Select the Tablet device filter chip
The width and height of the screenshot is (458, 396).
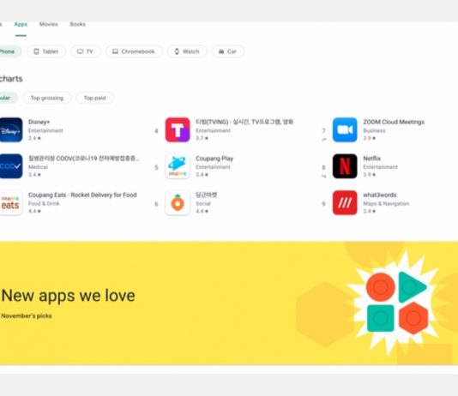(46, 51)
